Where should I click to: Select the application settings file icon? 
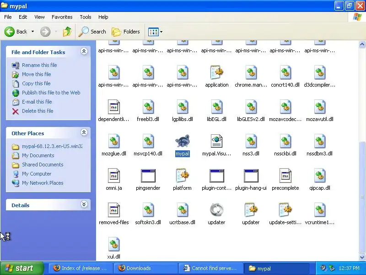coord(216,72)
